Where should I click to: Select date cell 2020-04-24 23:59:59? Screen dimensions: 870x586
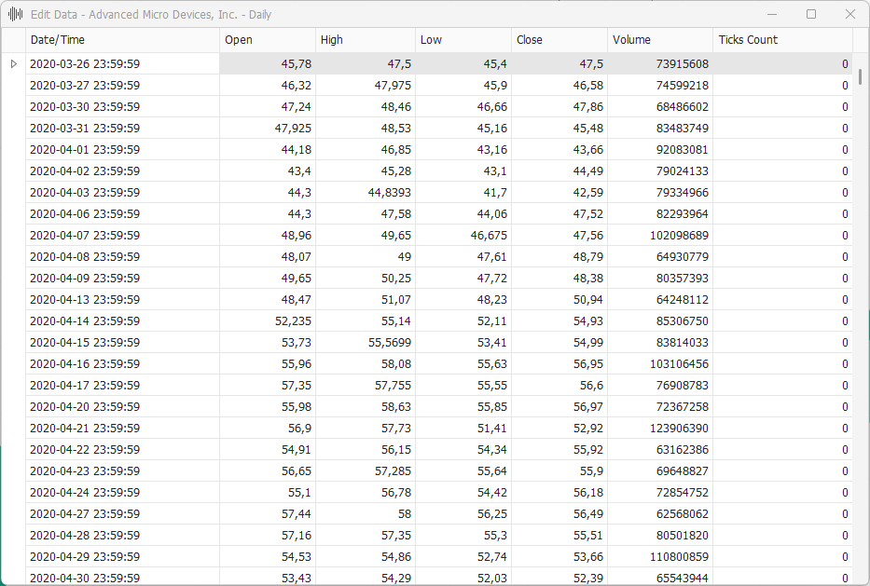tap(123, 493)
